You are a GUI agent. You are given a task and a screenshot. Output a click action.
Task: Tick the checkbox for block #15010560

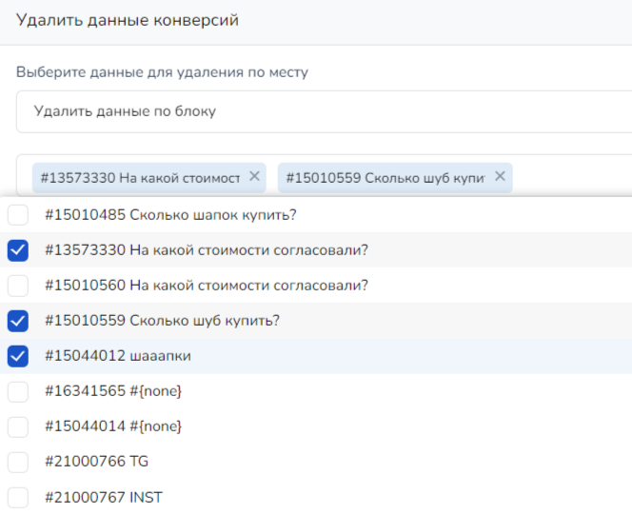[x=18, y=285]
